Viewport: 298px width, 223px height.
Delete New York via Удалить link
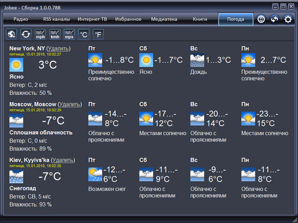pos(58,48)
